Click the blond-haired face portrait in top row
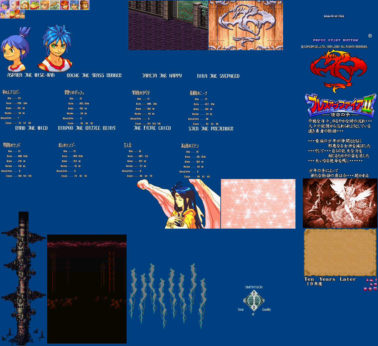 click(x=45, y=5)
